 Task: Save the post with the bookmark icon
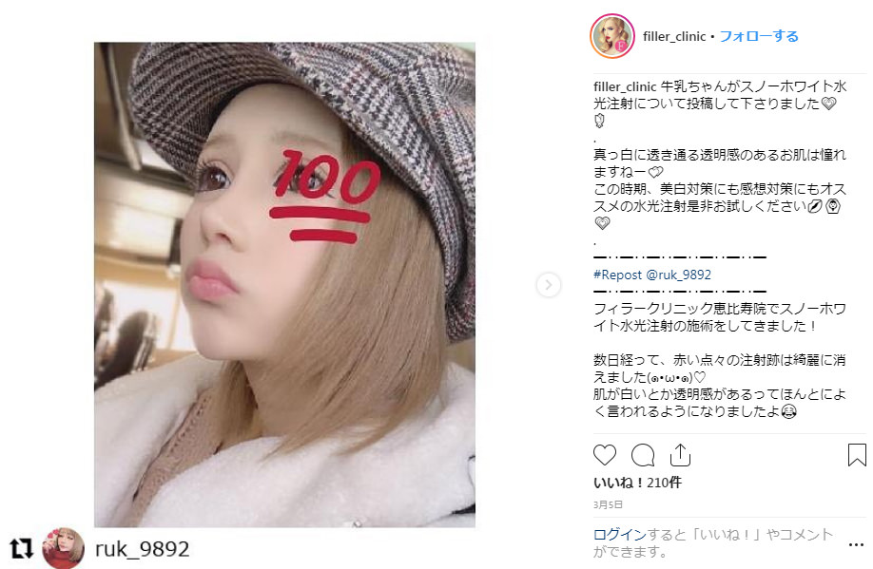tap(857, 454)
